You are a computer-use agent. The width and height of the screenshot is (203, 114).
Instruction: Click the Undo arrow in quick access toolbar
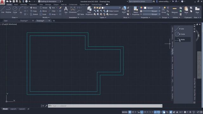[x=29, y=1]
